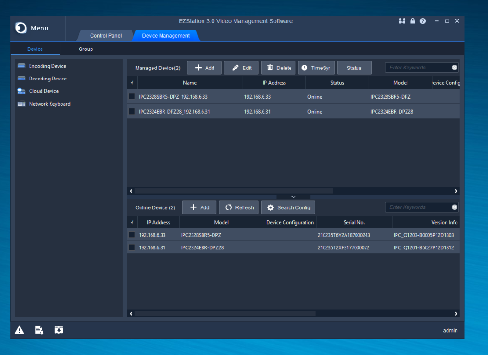Check the box for IPC2328SBR5-DPZ_192.168.6.33
Image resolution: width=488 pixels, height=355 pixels.
pyautogui.click(x=132, y=97)
